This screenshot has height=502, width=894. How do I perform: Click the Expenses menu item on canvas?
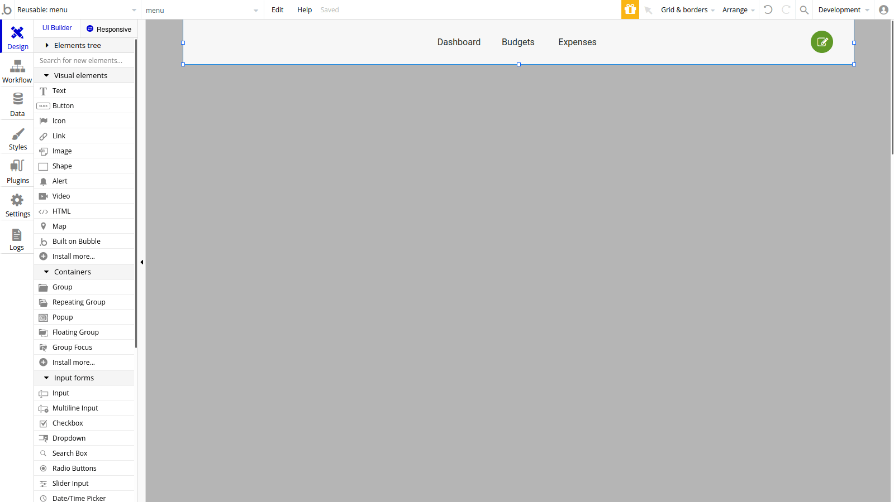click(x=577, y=42)
